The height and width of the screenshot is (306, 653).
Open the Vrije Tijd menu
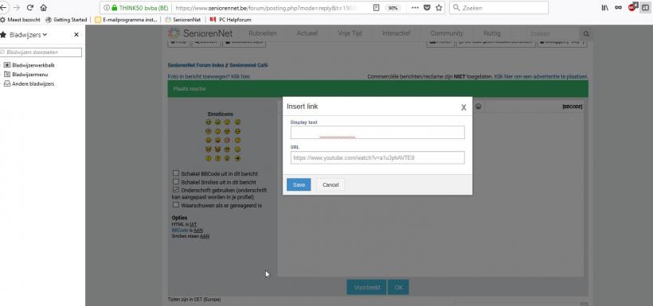[x=350, y=33]
